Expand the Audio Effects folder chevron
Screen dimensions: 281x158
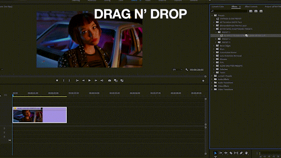coord(212,79)
